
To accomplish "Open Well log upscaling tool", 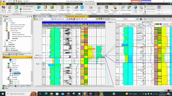I will (x=3, y=9).
